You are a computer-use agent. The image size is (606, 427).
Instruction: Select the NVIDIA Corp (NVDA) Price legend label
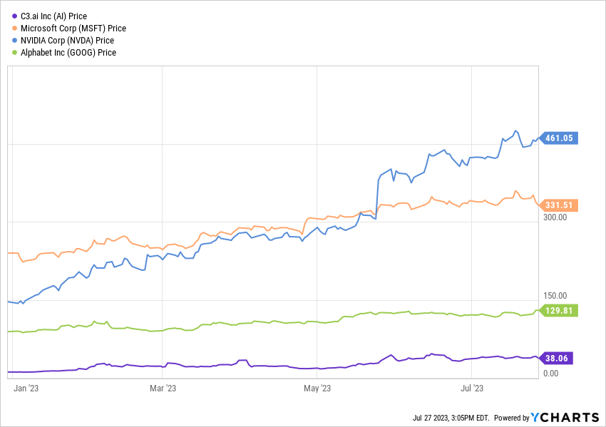[67, 40]
